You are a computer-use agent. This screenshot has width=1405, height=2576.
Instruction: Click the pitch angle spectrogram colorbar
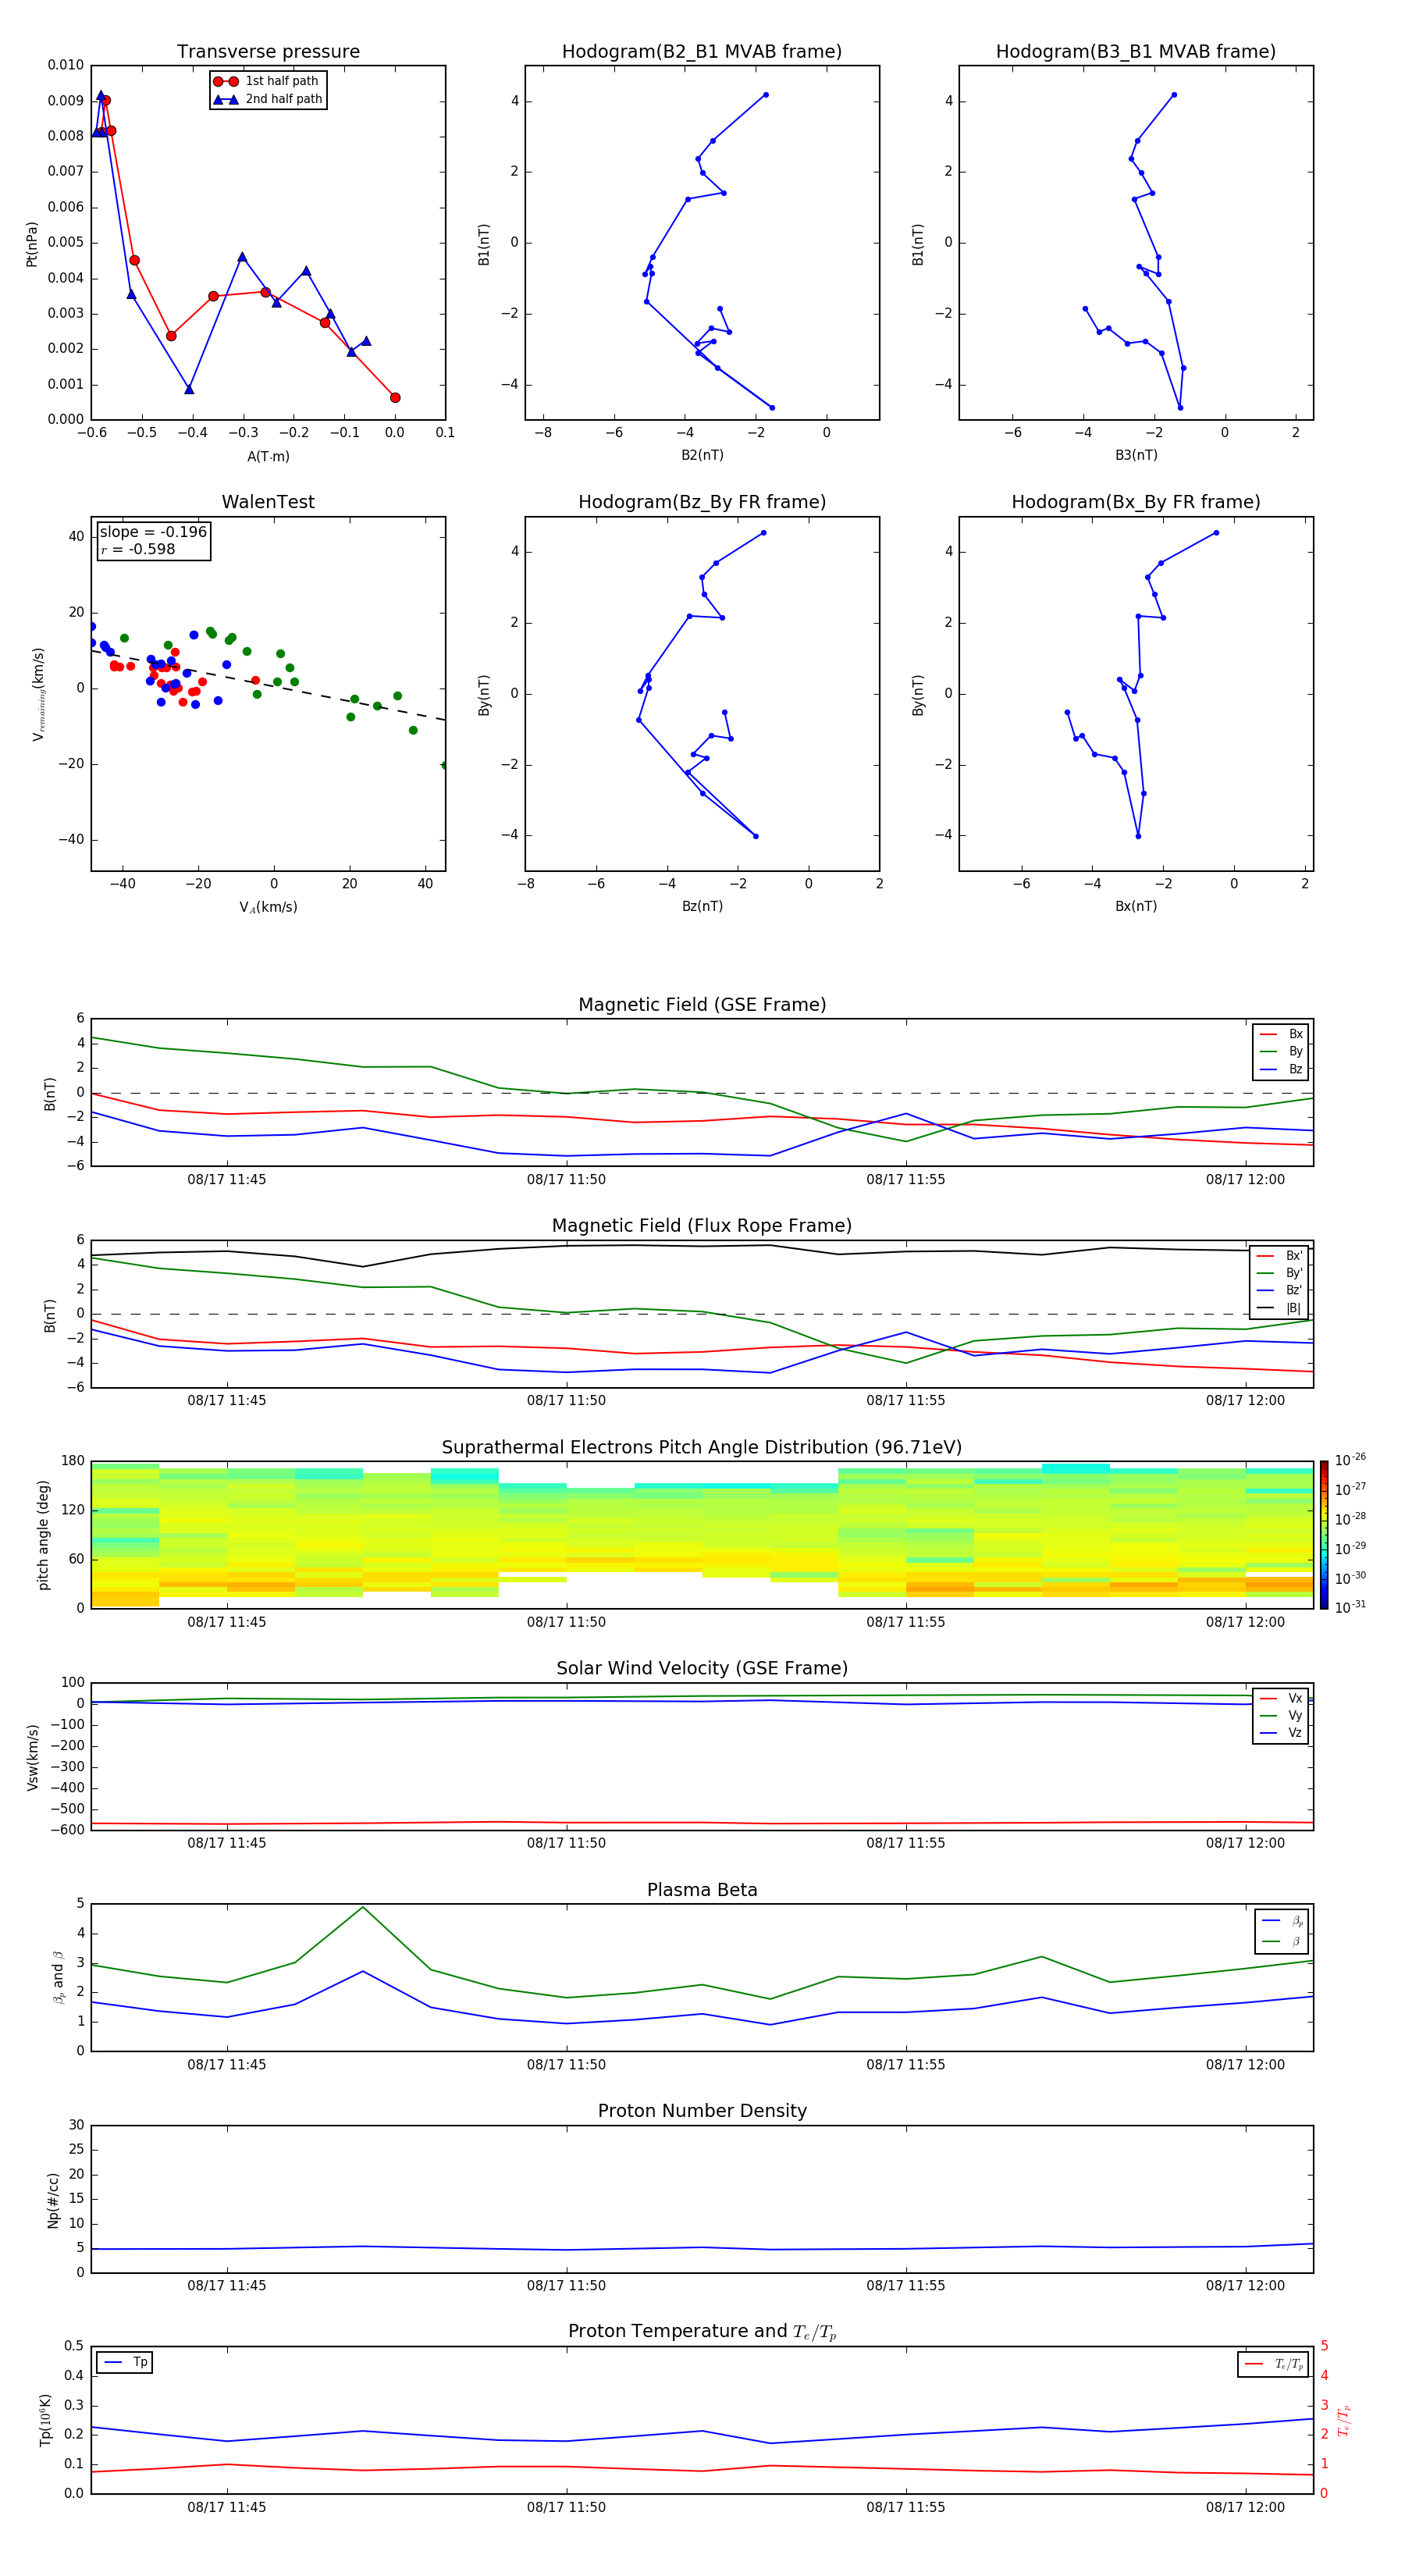pyautogui.click(x=1324, y=1535)
